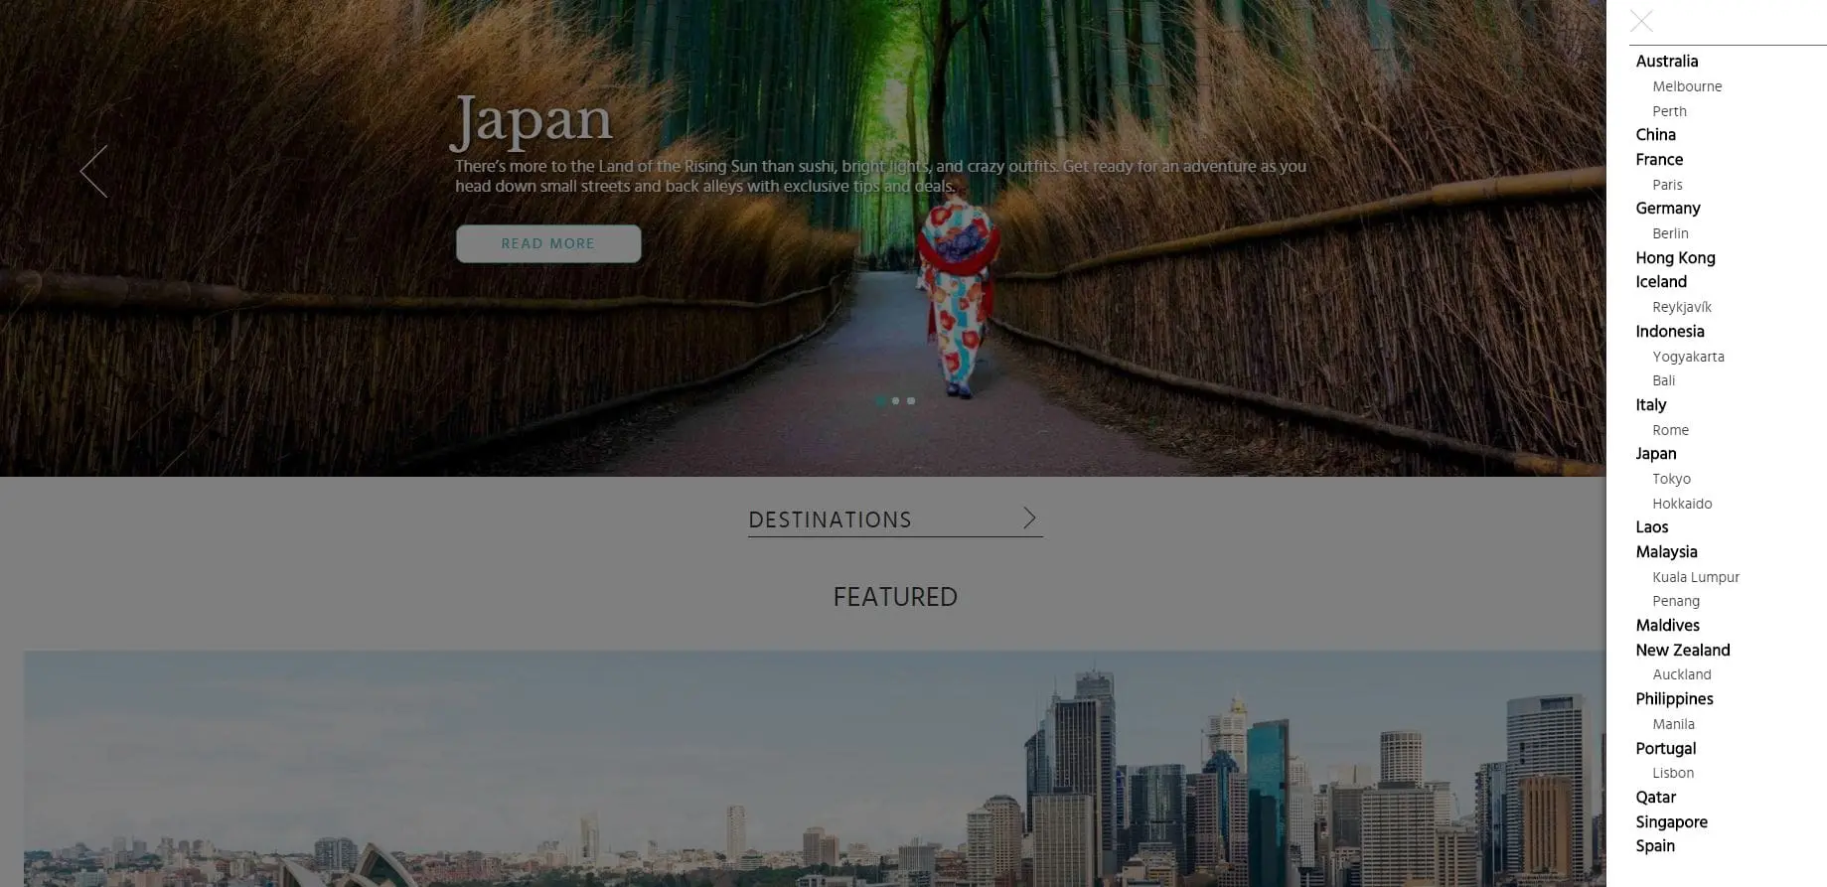1827x887 pixels.
Task: Choose Tokyo under Japan
Action: (1671, 479)
